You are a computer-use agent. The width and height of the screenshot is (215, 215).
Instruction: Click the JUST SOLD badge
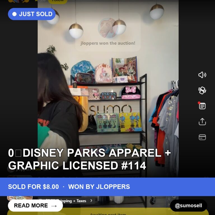32,14
